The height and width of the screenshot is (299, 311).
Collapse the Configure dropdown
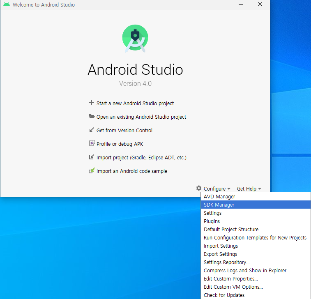(x=217, y=189)
